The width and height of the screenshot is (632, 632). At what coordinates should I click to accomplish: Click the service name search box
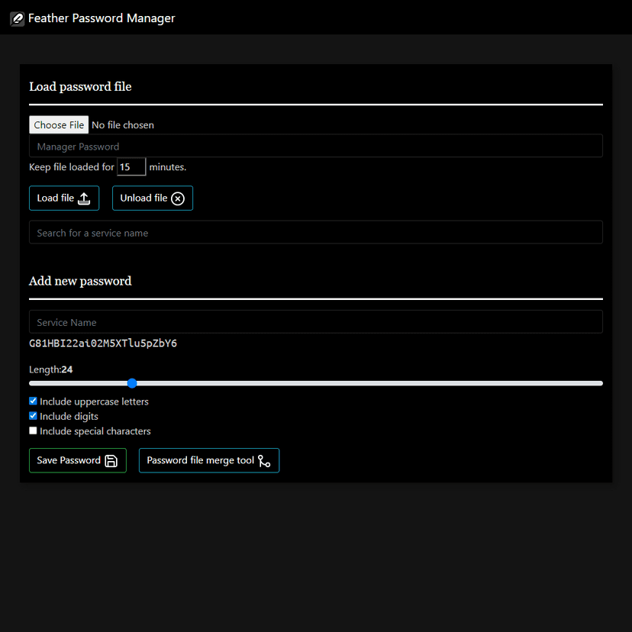pos(315,232)
